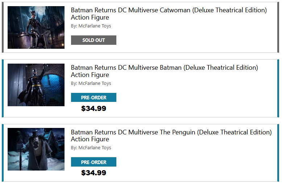Click the $34.99 price under The Penguin
282x185 pixels.
click(x=94, y=173)
